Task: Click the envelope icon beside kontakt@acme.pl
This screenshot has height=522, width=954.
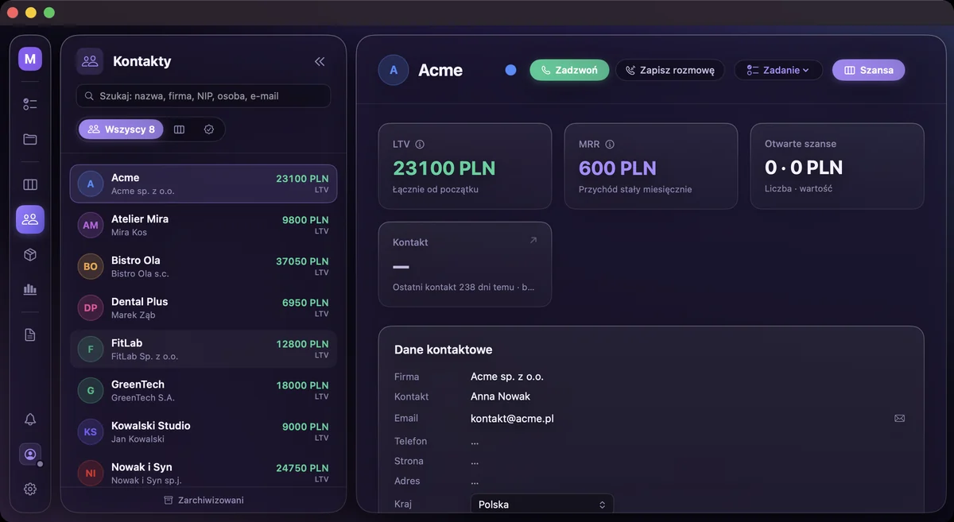Action: 900,418
